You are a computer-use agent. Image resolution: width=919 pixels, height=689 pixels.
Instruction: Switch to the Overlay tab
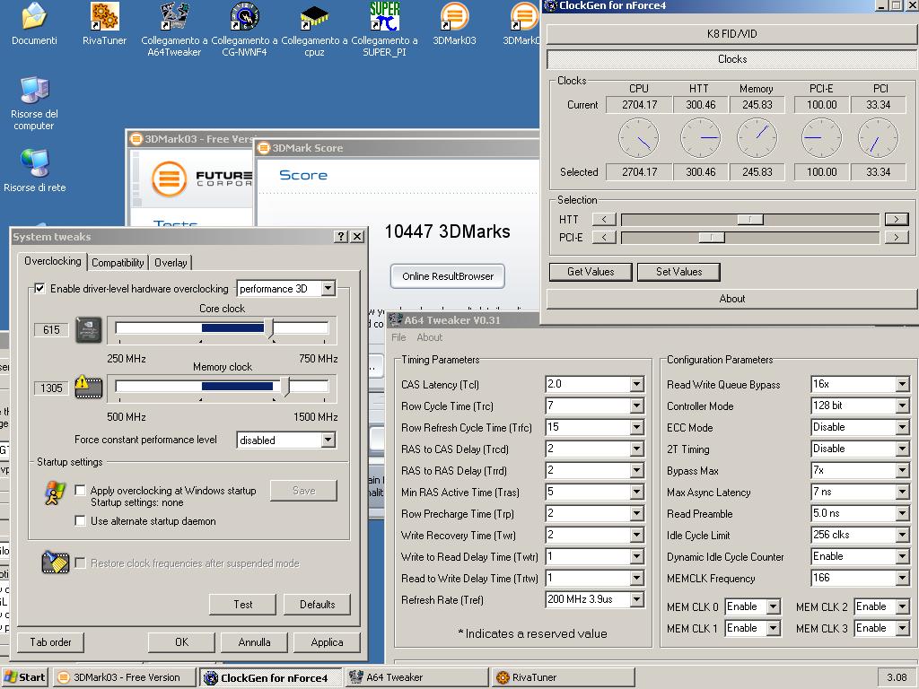click(x=171, y=263)
